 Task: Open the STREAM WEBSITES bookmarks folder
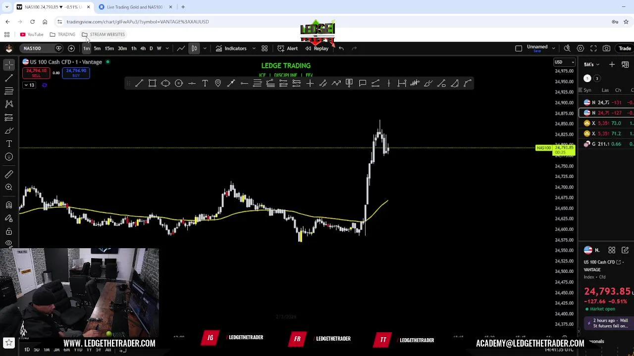pos(104,35)
